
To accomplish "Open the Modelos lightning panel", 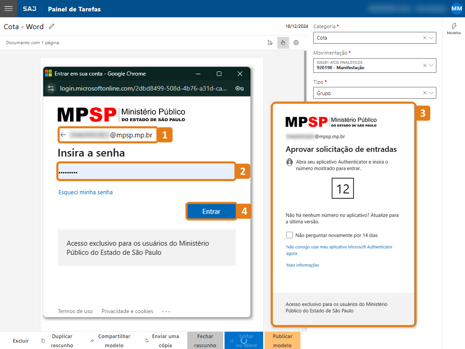I will (x=454, y=29).
